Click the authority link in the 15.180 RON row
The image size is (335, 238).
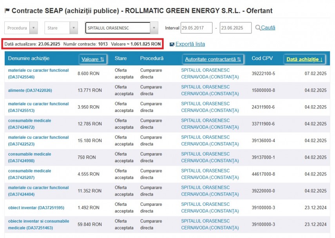pos(210,141)
